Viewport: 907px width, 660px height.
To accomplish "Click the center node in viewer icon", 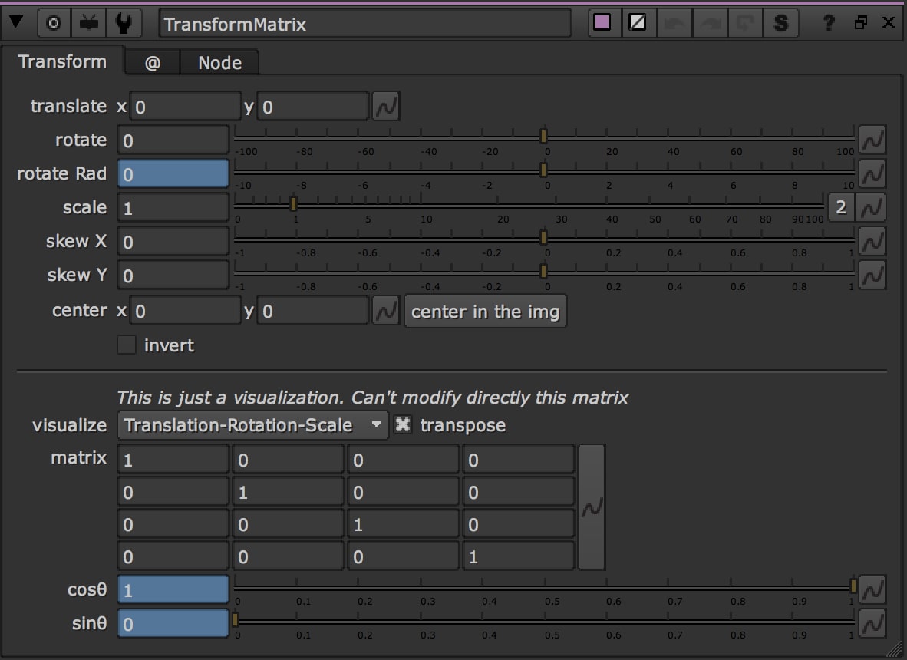I will click(x=54, y=23).
